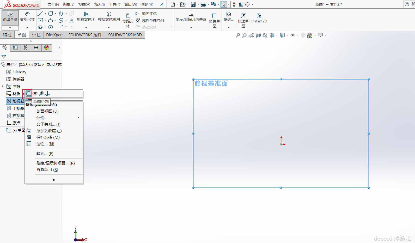
Task: Open the 文件(F) menu
Action: (53, 4)
